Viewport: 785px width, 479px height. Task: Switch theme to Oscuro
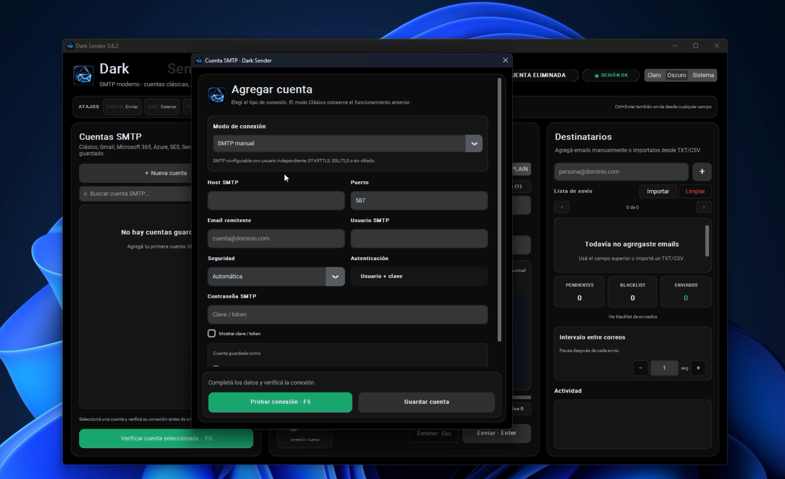point(676,75)
